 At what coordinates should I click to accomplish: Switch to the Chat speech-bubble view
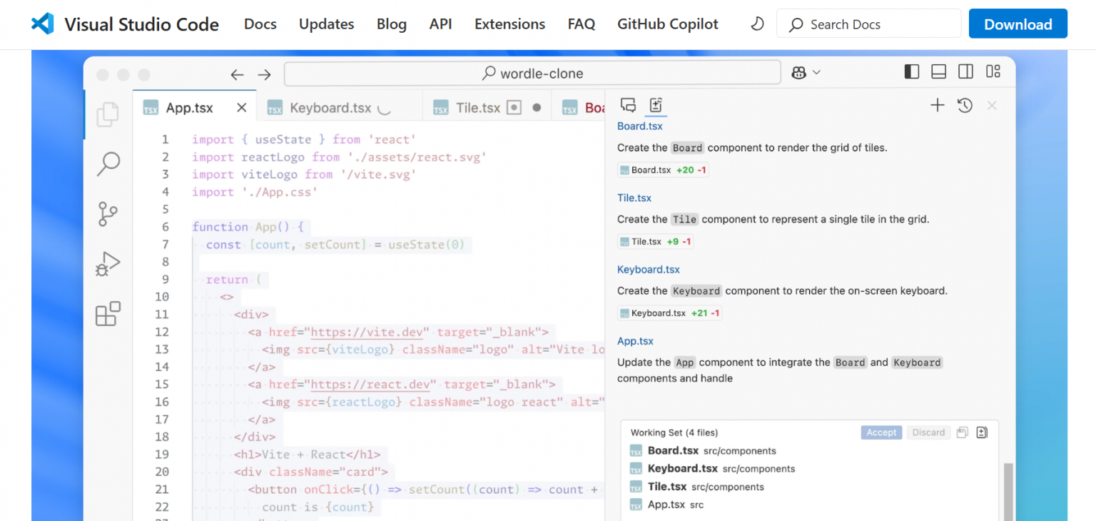point(628,105)
